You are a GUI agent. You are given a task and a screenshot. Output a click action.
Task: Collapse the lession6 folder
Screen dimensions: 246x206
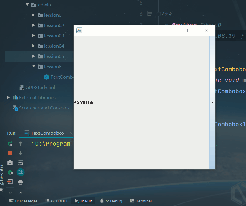click(34, 67)
